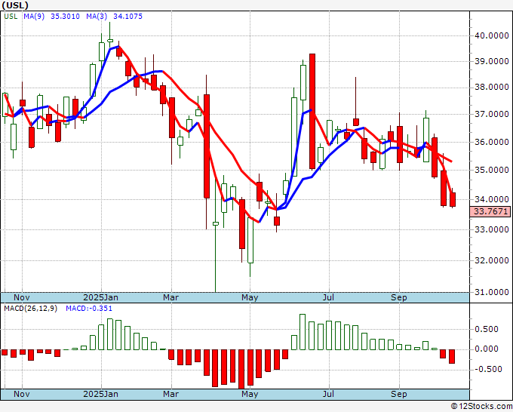Click the 40.0000 price axis label

coord(492,35)
